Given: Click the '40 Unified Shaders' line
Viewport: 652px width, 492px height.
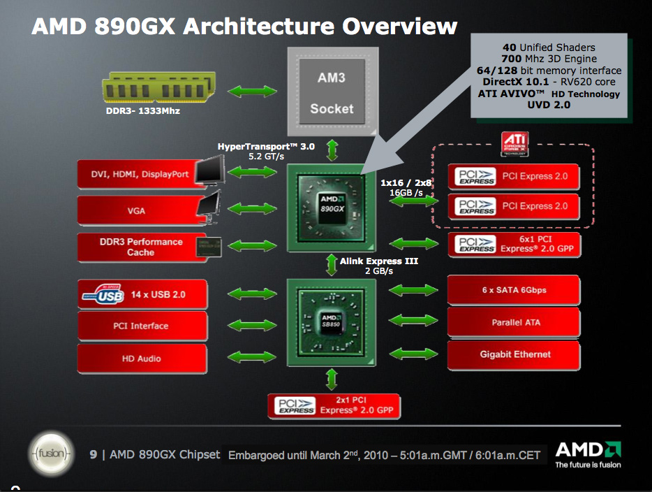Looking at the screenshot, I should click(549, 48).
